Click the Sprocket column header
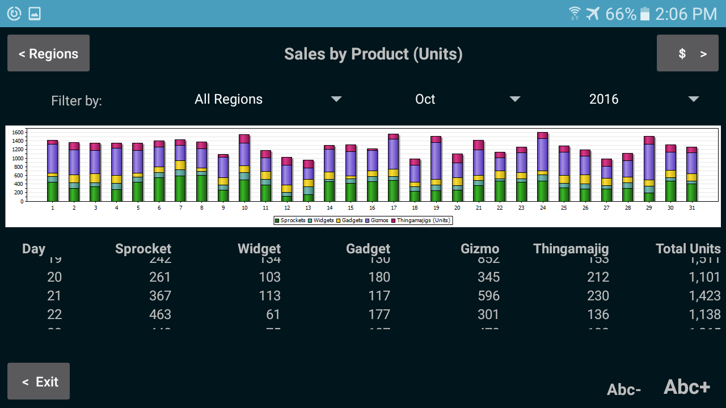 click(x=143, y=248)
